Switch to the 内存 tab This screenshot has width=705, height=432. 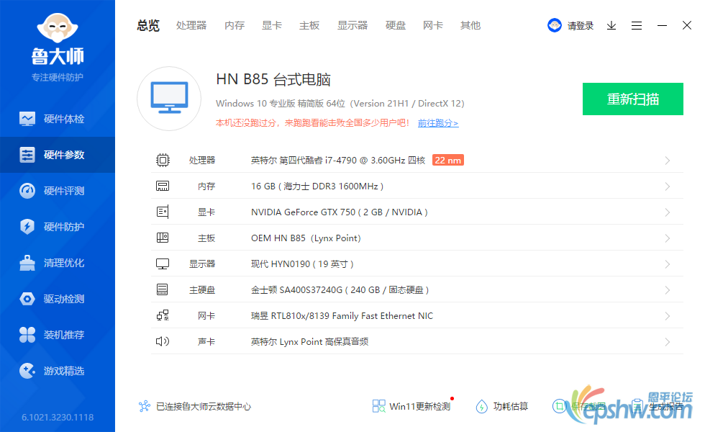[235, 26]
